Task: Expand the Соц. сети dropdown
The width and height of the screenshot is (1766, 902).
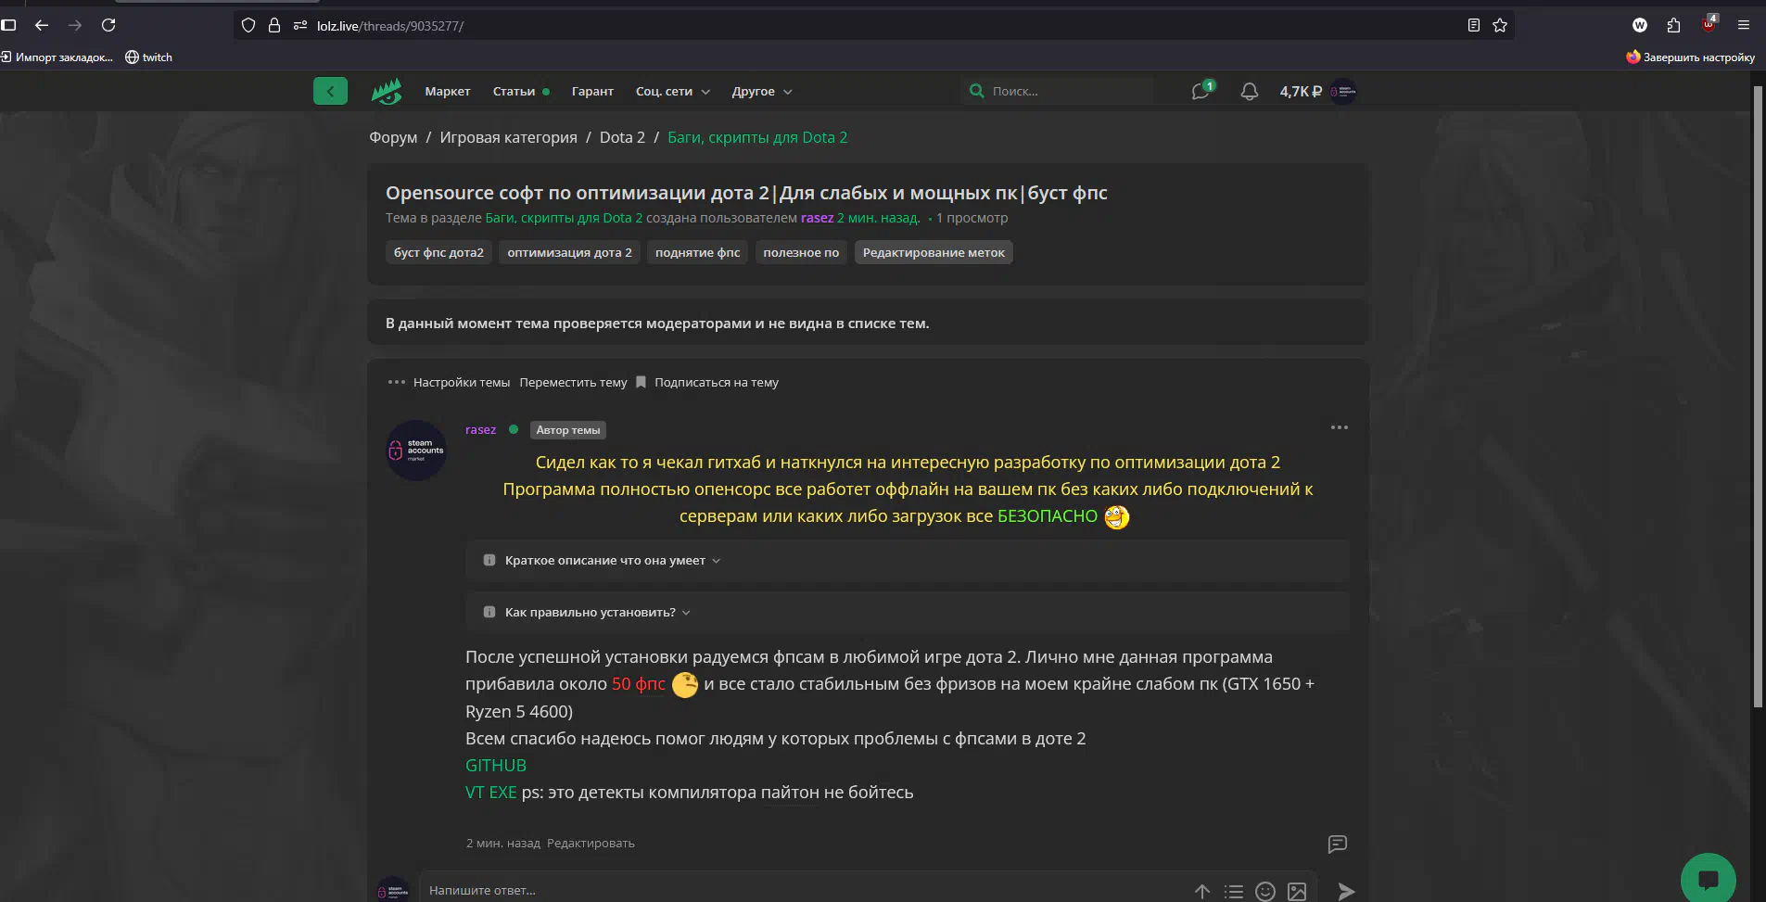Action: click(x=673, y=91)
